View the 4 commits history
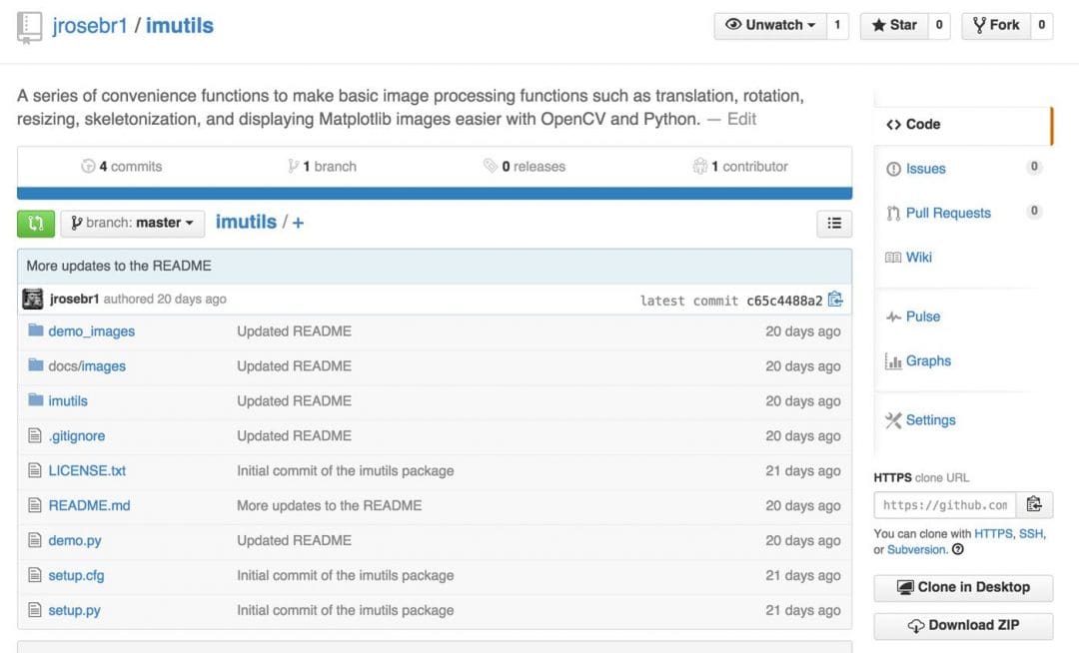1079x653 pixels. pos(122,167)
